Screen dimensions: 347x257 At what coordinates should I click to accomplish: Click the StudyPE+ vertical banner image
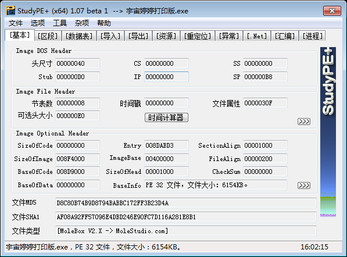328,132
